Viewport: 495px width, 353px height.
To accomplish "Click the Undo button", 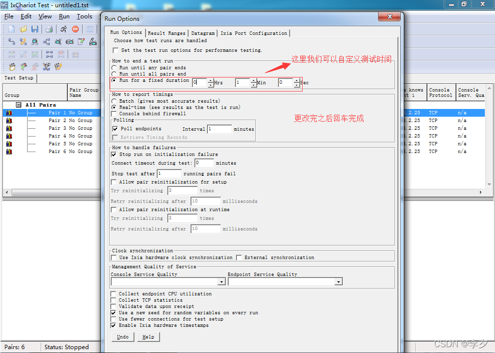I will tap(123, 337).
